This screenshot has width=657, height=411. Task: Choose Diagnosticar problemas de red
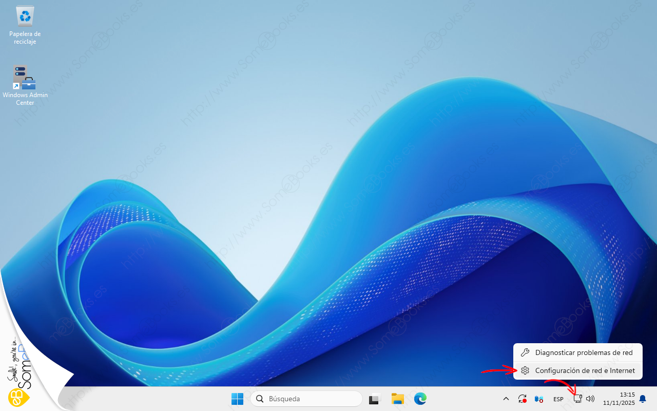point(584,353)
